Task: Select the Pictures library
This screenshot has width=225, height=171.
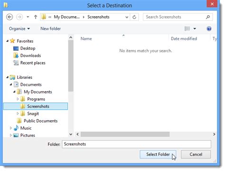Action: point(28,135)
